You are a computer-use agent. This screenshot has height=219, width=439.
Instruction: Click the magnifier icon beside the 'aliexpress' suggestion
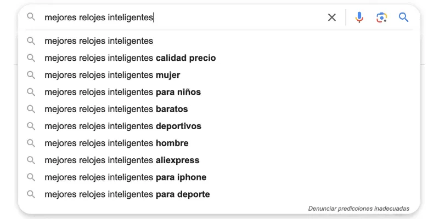tap(31, 160)
